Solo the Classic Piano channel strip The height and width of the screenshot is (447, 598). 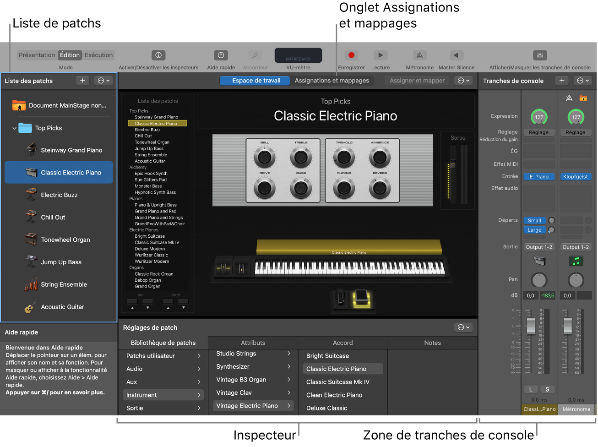(547, 389)
